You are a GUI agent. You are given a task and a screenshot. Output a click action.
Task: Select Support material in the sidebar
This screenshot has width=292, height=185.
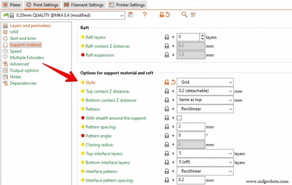[26, 45]
